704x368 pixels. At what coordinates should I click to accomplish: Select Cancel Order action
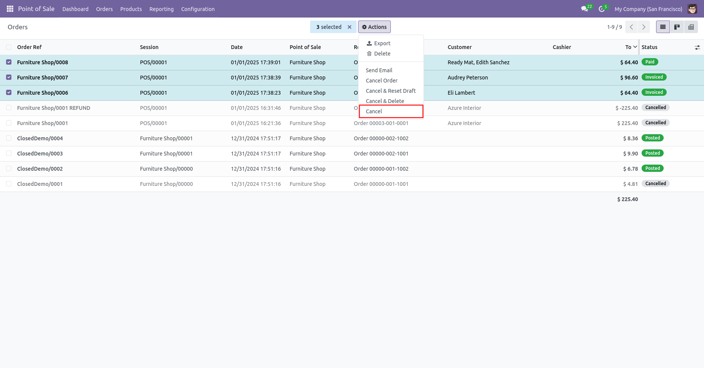(391, 81)
